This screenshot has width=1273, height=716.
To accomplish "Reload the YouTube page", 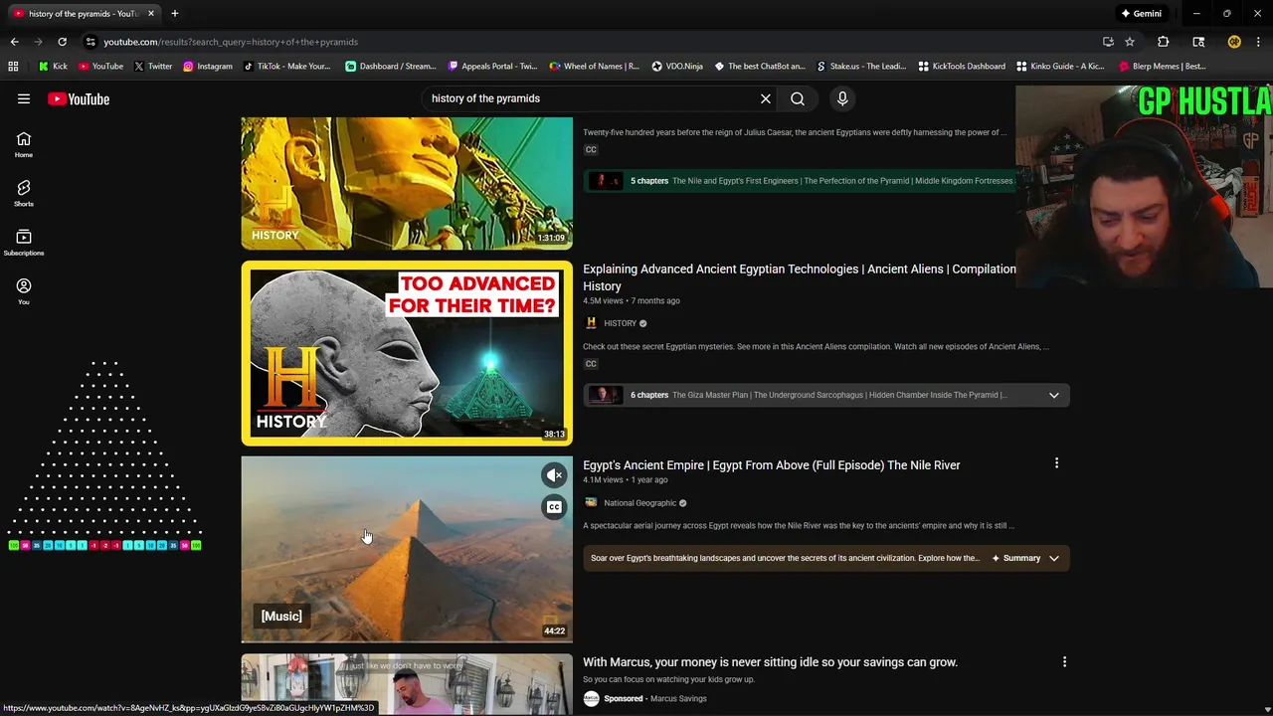I will coord(62,42).
